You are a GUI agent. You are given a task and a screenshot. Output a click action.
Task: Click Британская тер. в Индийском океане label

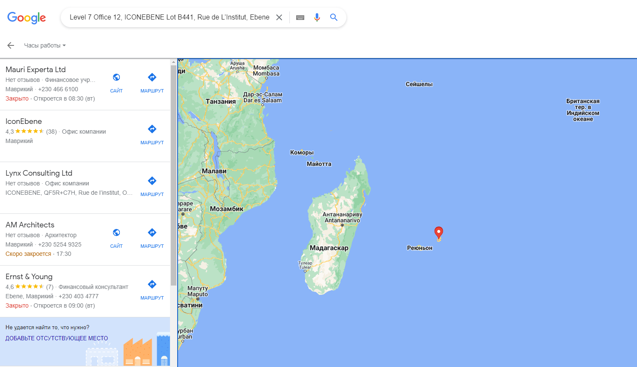[583, 110]
